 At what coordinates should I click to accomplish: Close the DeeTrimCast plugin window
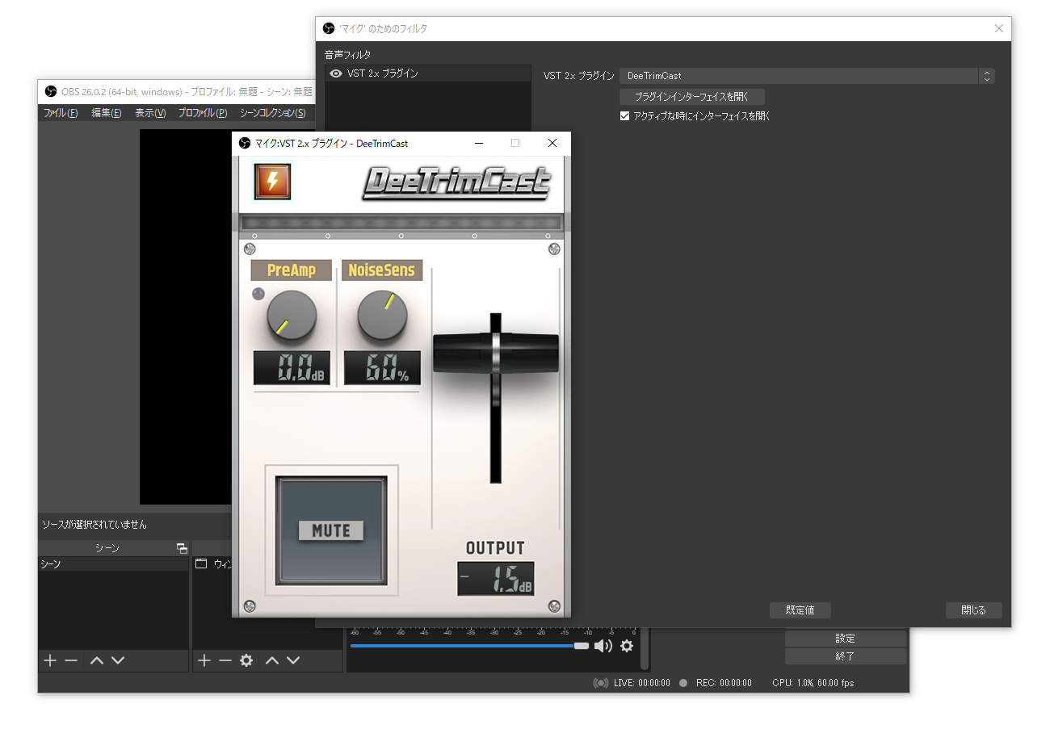552,143
